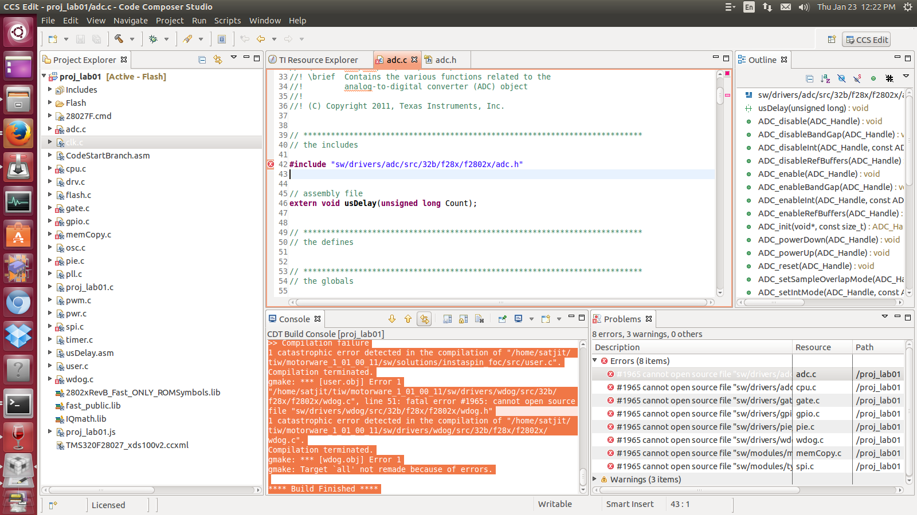This screenshot has width=917, height=515.
Task: Open System Monitor from the launcher
Action: (18, 201)
